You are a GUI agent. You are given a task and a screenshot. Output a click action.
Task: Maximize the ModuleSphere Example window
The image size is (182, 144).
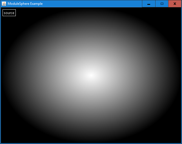[162, 4]
